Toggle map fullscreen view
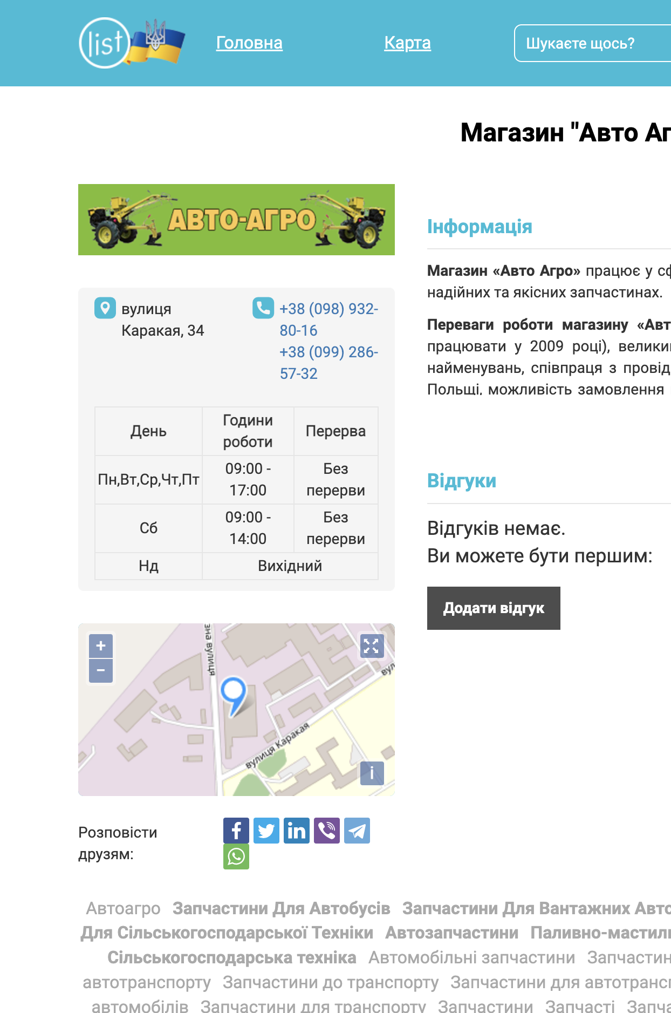 click(372, 646)
